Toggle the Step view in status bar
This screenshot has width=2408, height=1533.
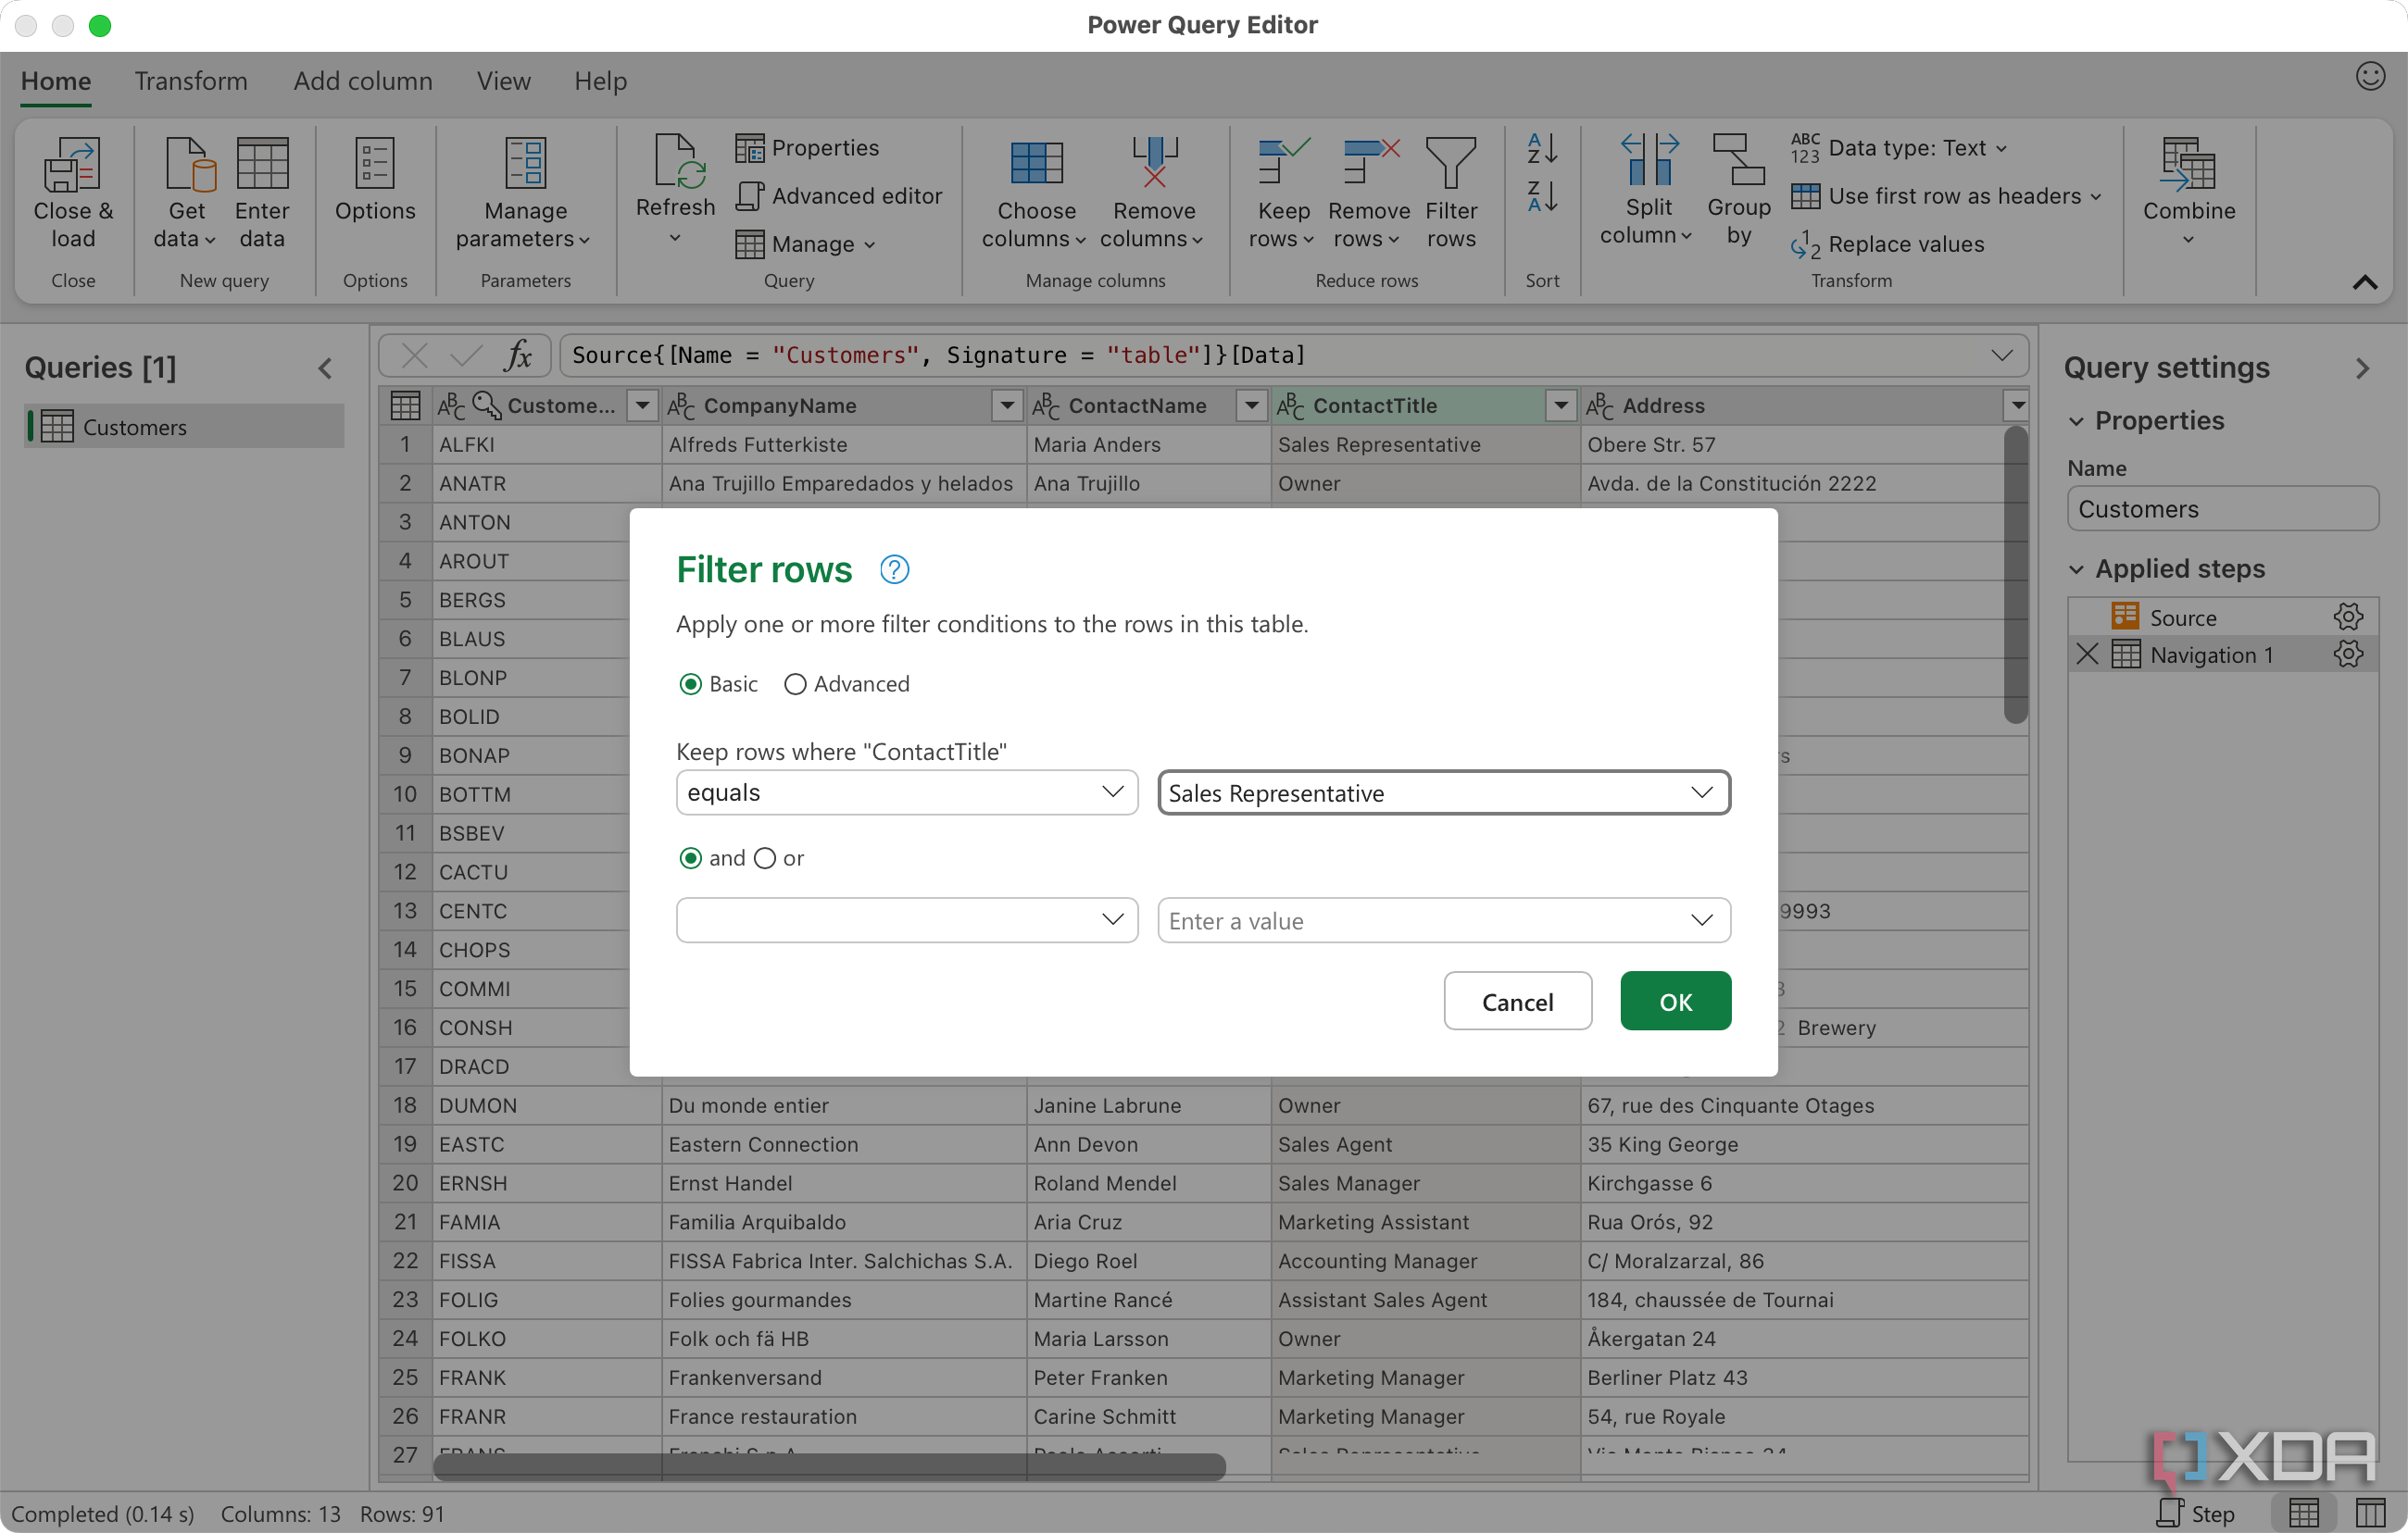click(2196, 1513)
